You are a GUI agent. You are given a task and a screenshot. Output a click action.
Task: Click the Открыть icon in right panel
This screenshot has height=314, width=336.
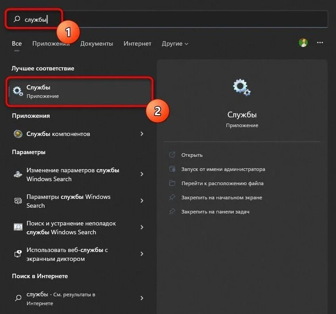172,155
